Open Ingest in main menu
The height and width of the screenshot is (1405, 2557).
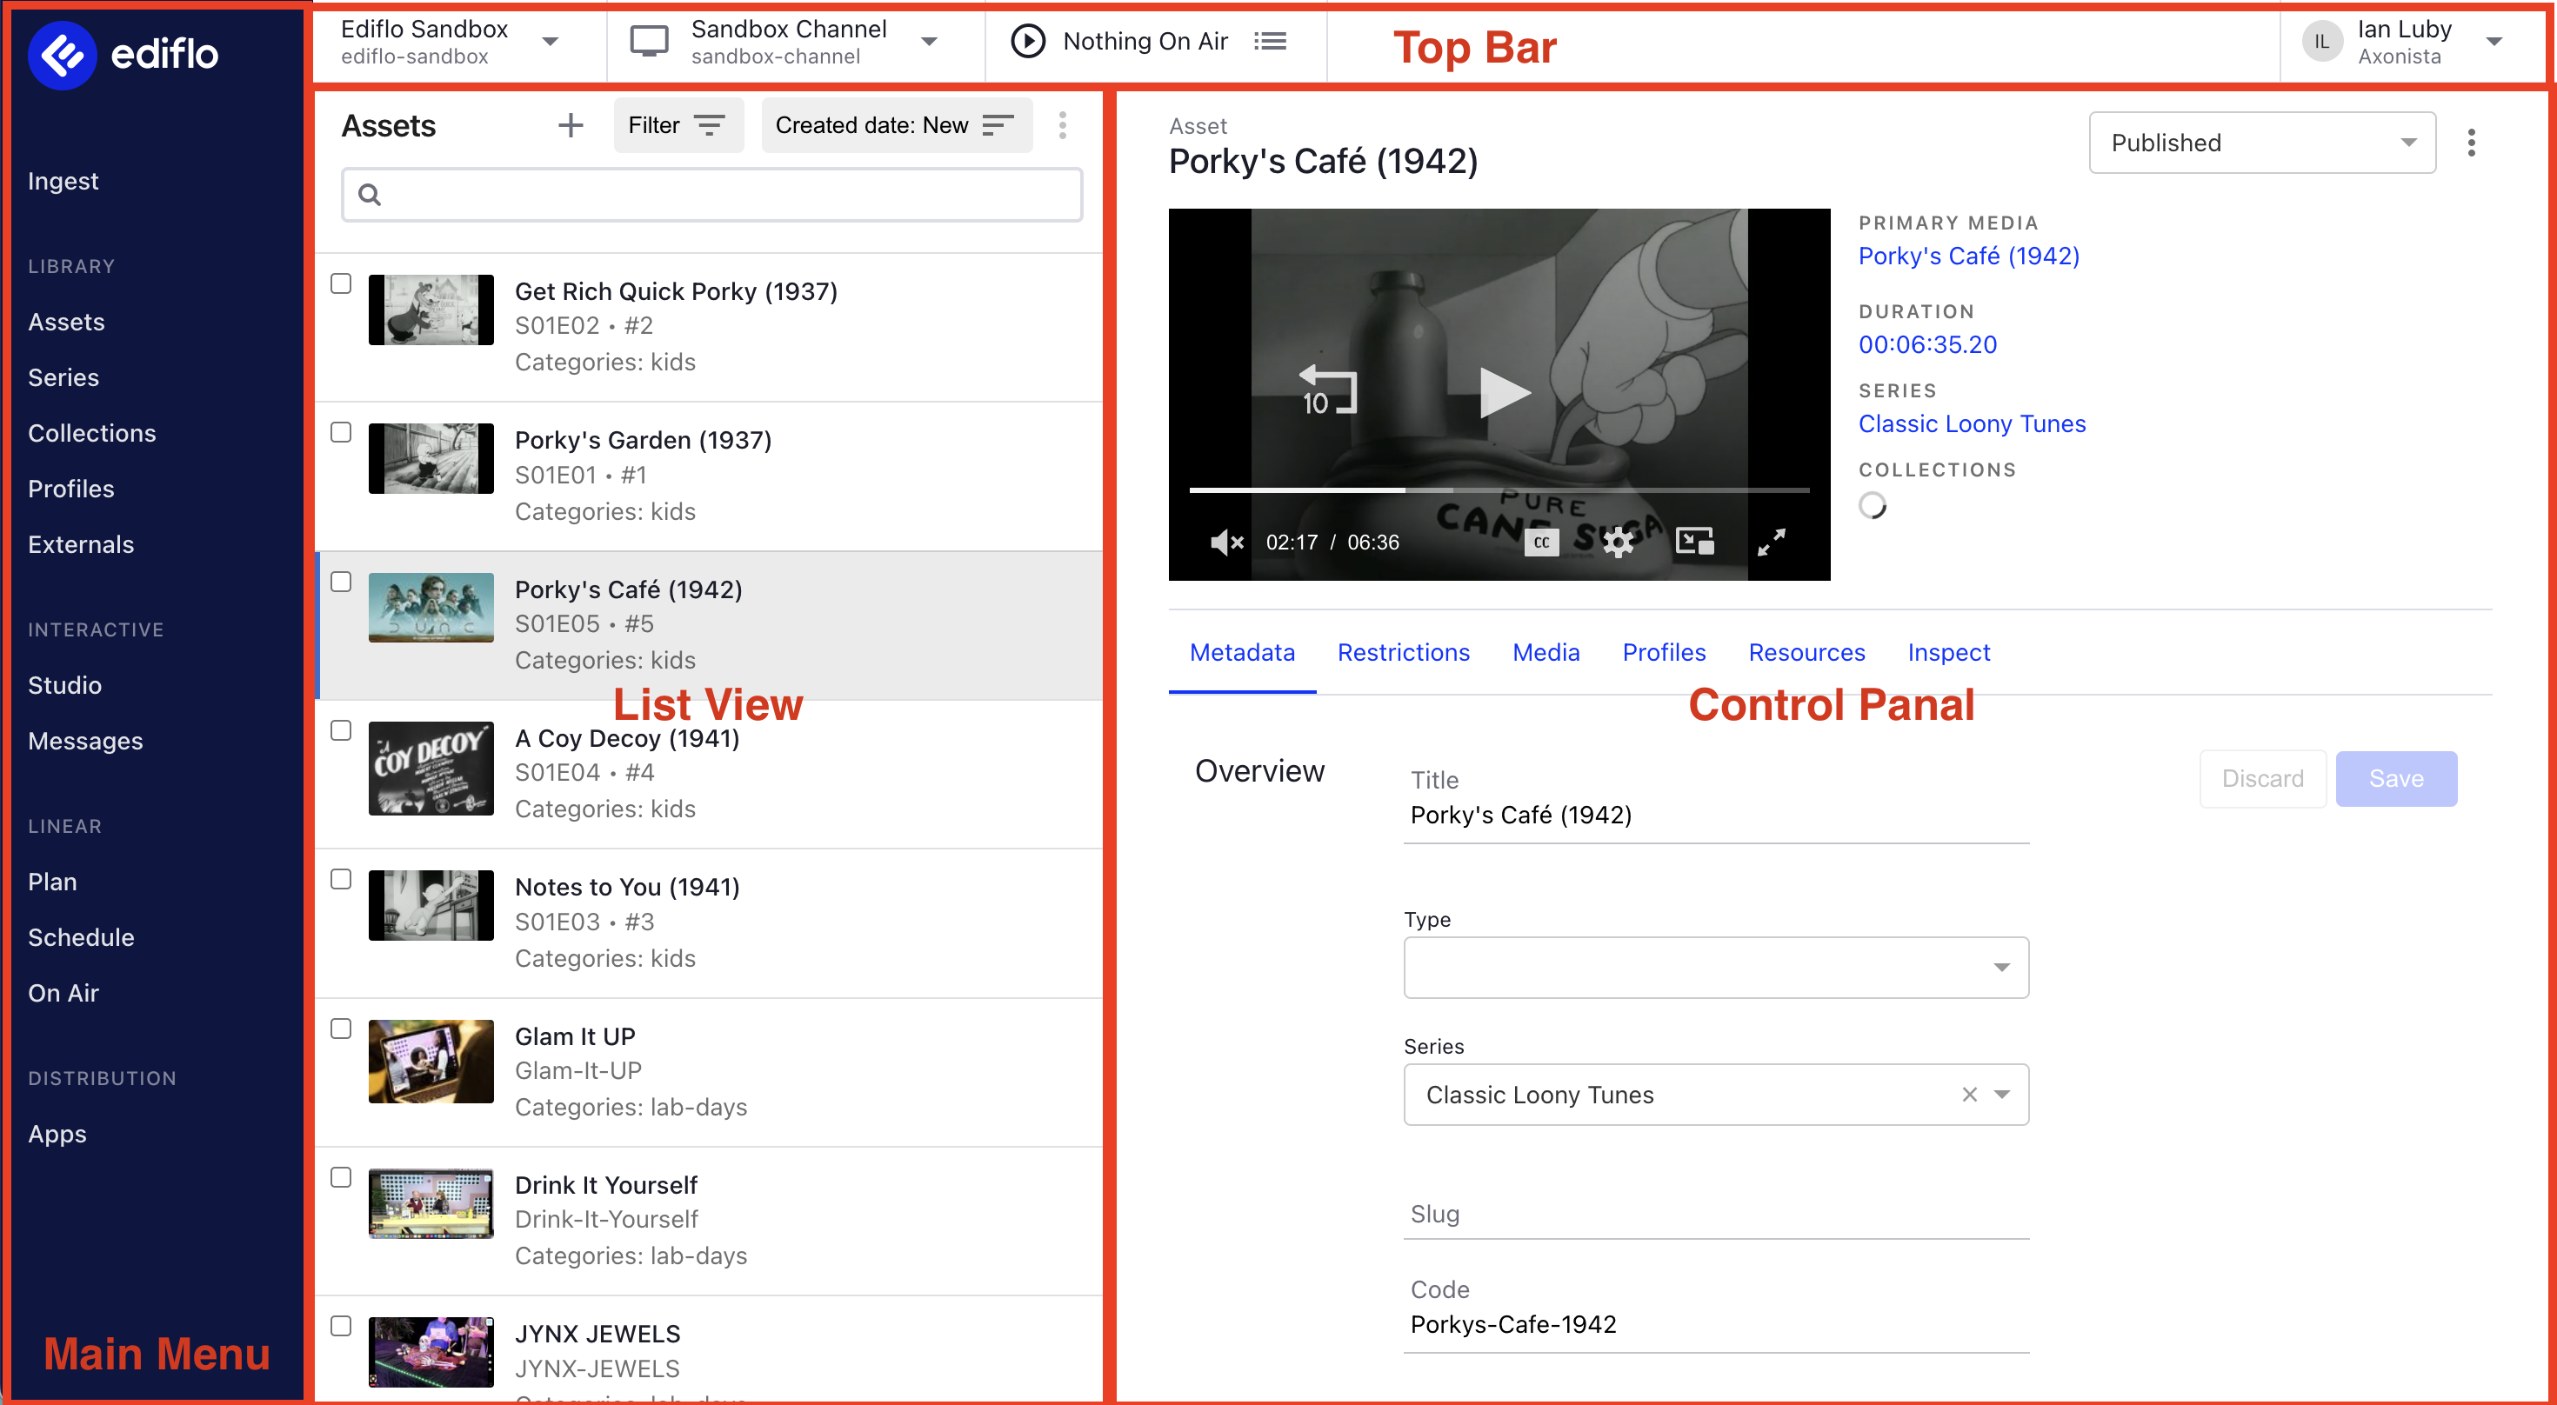[x=63, y=181]
